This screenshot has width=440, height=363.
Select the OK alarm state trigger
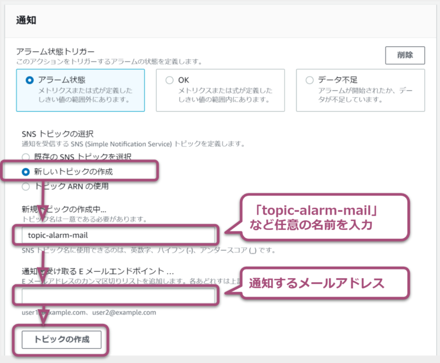(169, 80)
